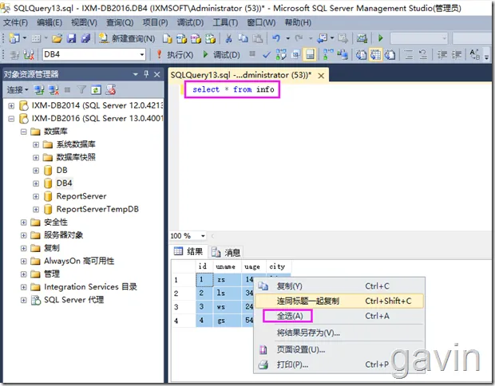Open the Object Explorer window position dropdown arrow
Image resolution: width=495 pixels, height=386 pixels.
136,74
